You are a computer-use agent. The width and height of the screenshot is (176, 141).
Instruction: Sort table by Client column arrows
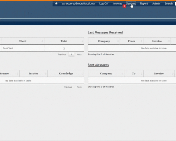click(42, 41)
